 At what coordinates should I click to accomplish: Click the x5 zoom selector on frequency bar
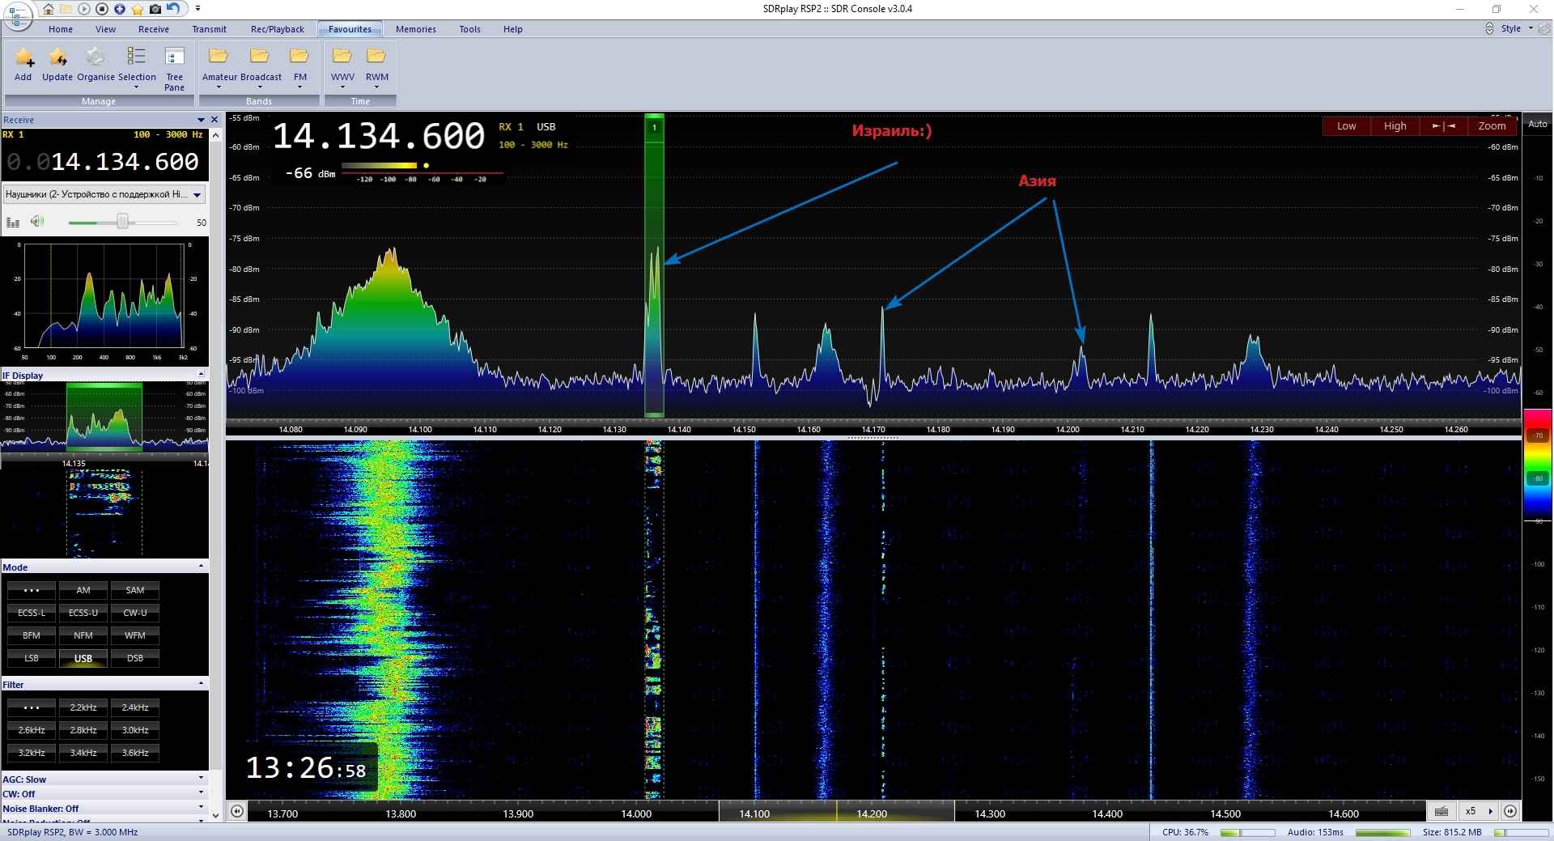(x=1478, y=811)
